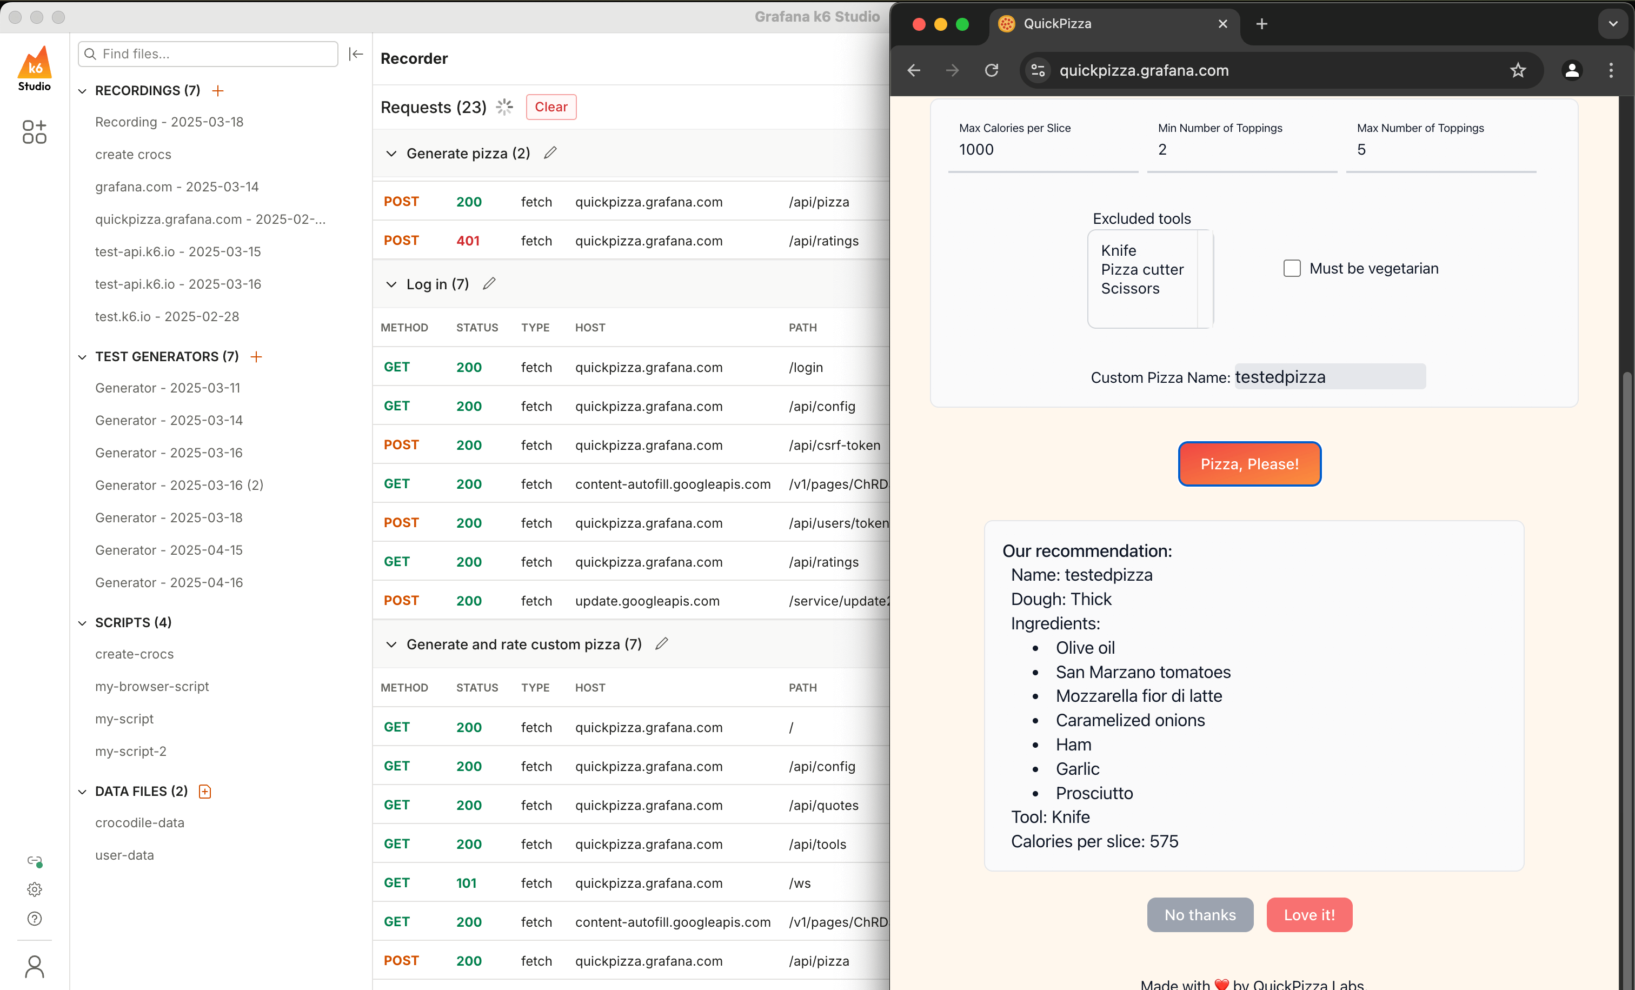This screenshot has width=1635, height=990.
Task: Click the add data file icon
Action: [205, 792]
